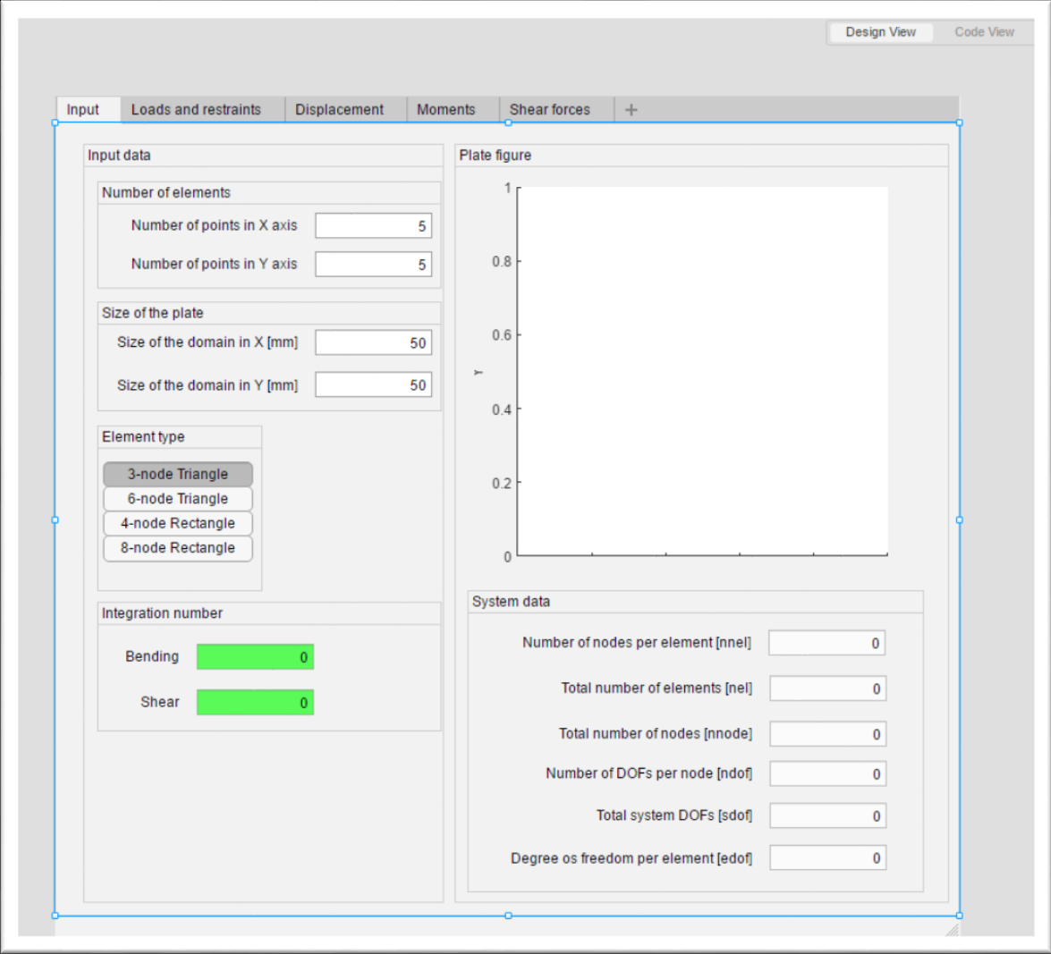Image resolution: width=1051 pixels, height=954 pixels.
Task: Select the 6-node Triangle element type
Action: click(x=177, y=498)
